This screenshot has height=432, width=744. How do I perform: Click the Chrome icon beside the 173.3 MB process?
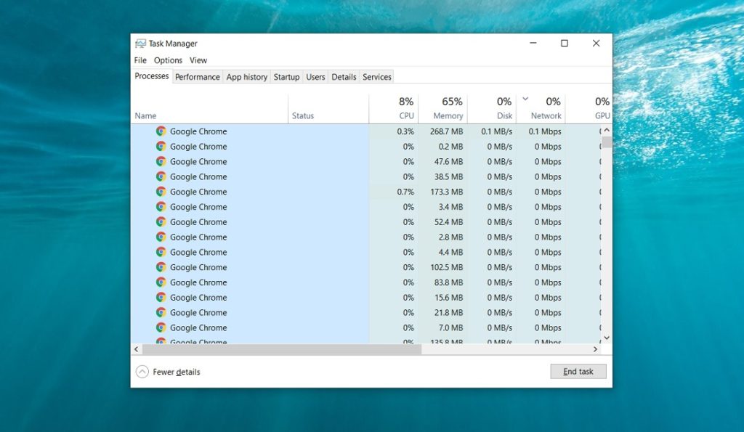click(161, 192)
